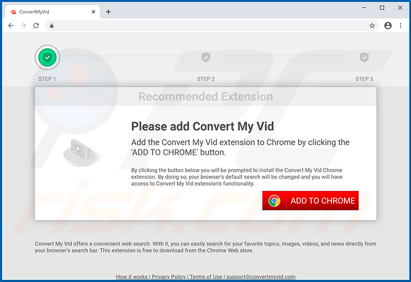411x282 pixels.
Task: Click the green Step 1 shield icon
Action: [x=47, y=57]
